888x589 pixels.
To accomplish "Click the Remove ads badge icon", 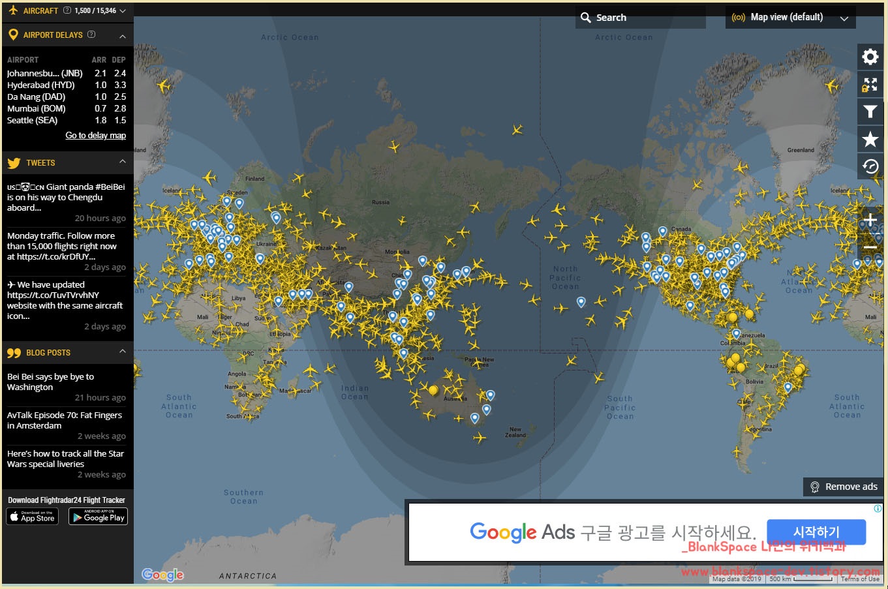I will click(x=814, y=487).
